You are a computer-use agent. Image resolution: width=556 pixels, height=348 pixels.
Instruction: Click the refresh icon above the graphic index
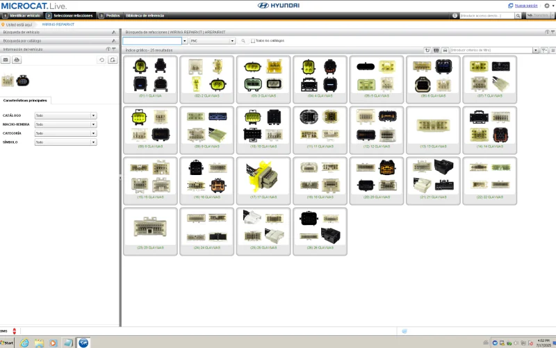427,50
